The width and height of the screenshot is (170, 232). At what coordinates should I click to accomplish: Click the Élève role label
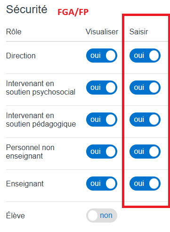tap(16, 216)
